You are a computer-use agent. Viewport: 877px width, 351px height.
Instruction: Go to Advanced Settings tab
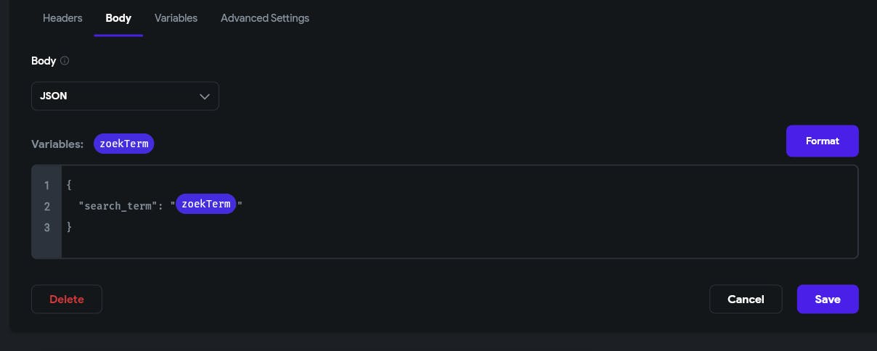click(265, 18)
